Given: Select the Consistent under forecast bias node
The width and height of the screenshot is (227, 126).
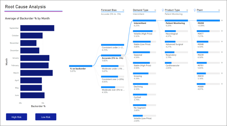Looking at the screenshot, I should pos(113,48).
